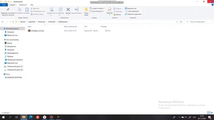Open the Windows Start menu
This screenshot has height=120, width=214.
click(x=3, y=117)
